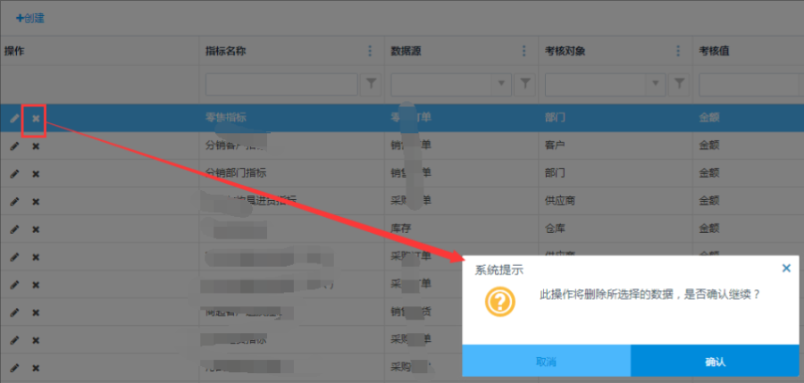Expand 考核对象 filter dropdown
Screen dimensions: 804x383
click(658, 84)
